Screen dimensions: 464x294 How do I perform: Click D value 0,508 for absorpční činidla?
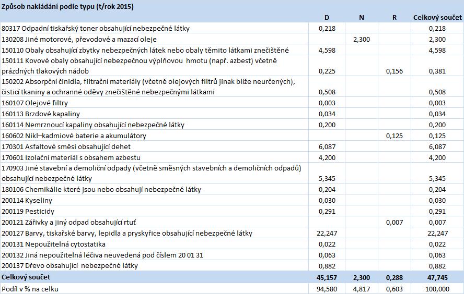(327, 92)
